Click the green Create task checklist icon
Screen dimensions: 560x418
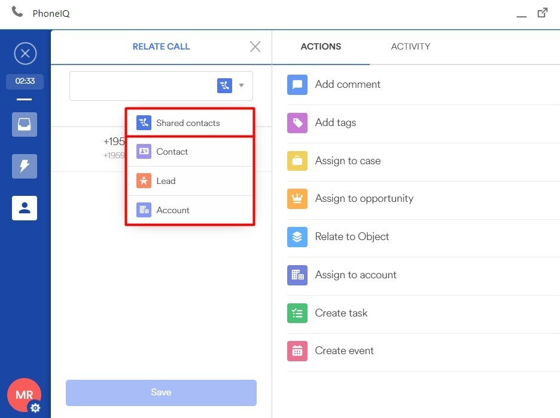pos(297,313)
